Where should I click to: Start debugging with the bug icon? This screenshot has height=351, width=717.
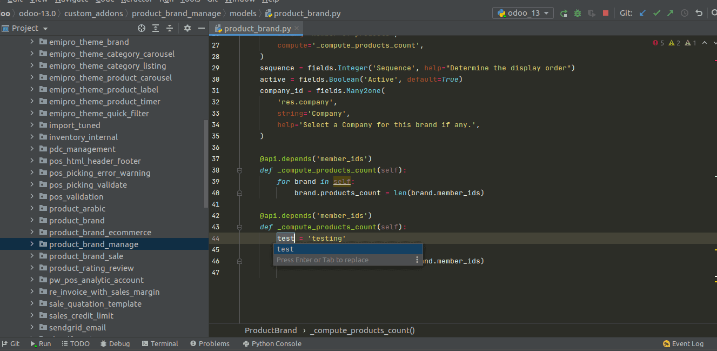point(578,13)
